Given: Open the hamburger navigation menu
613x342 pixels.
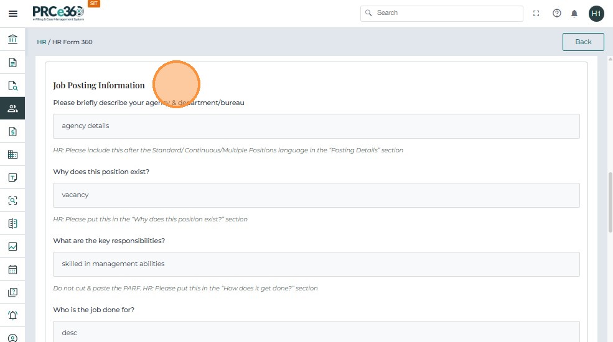Looking at the screenshot, I should 12,13.
